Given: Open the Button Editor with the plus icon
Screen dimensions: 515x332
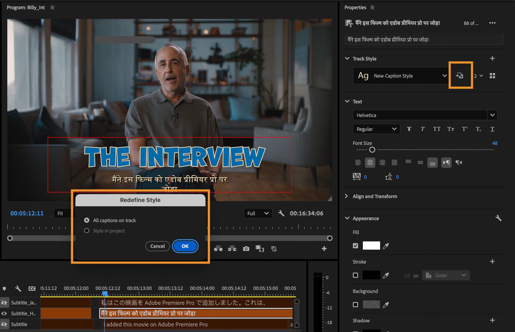Looking at the screenshot, I should click(x=324, y=248).
